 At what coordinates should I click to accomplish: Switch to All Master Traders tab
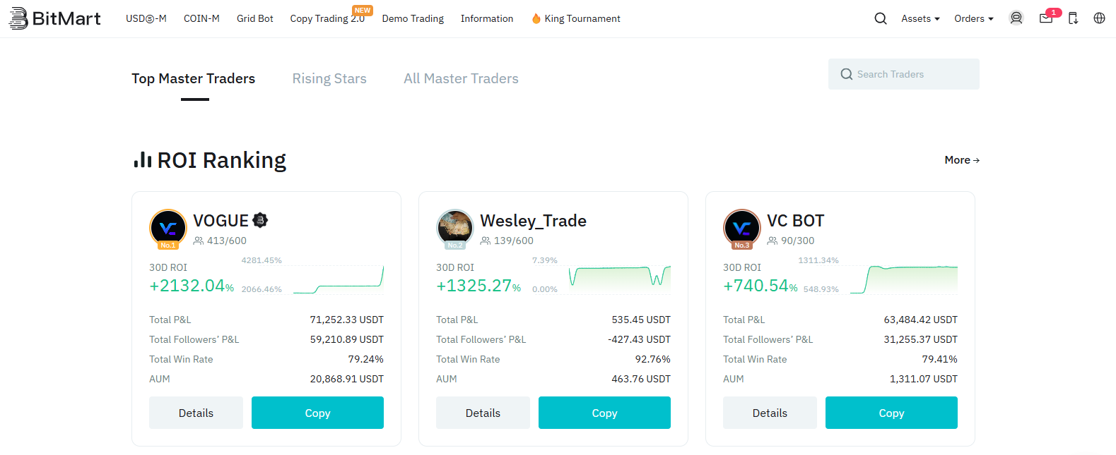coord(461,78)
